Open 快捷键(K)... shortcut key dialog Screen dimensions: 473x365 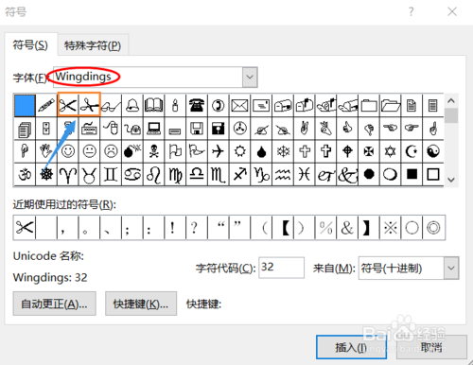141,304
